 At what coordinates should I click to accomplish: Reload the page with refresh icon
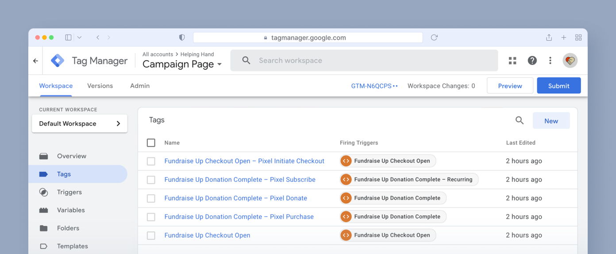(x=434, y=38)
